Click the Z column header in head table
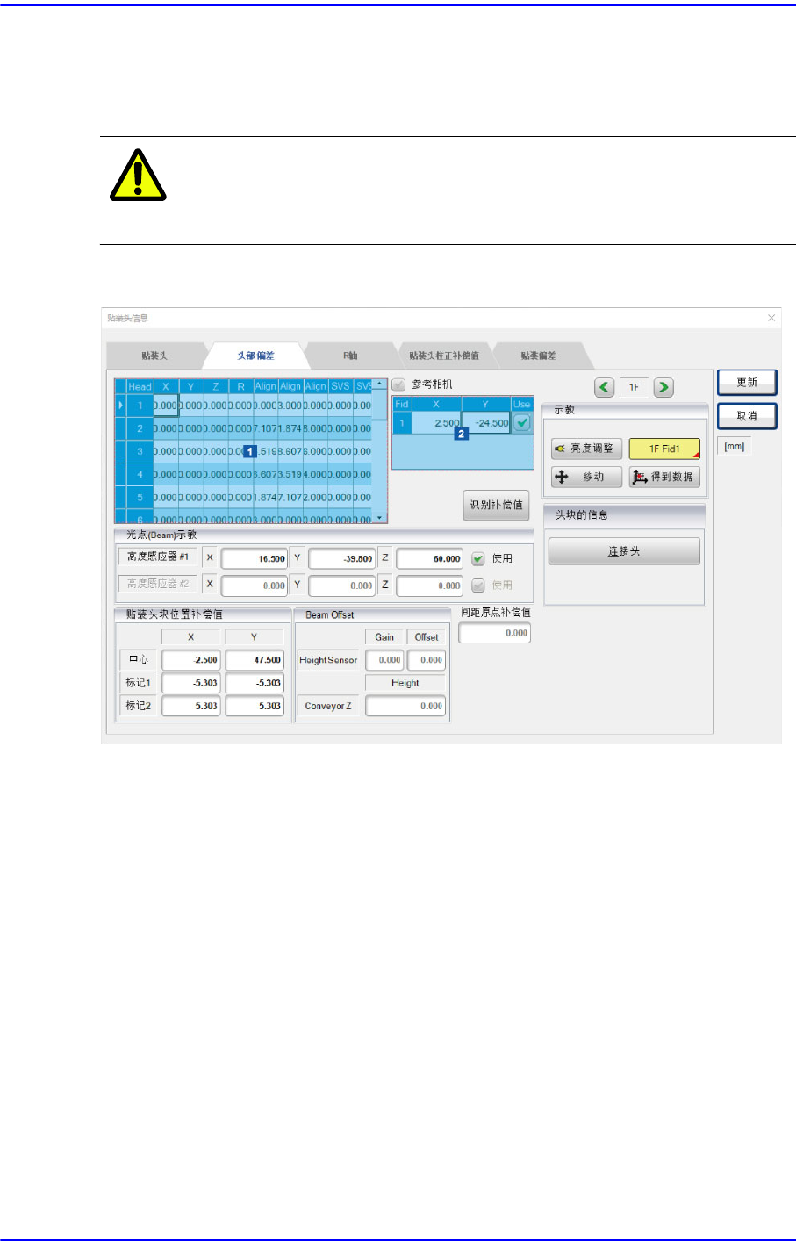This screenshot has width=796, height=1250. click(216, 386)
